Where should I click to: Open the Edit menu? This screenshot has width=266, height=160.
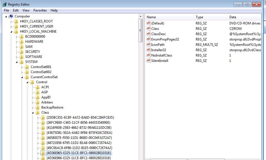[x=16, y=10]
